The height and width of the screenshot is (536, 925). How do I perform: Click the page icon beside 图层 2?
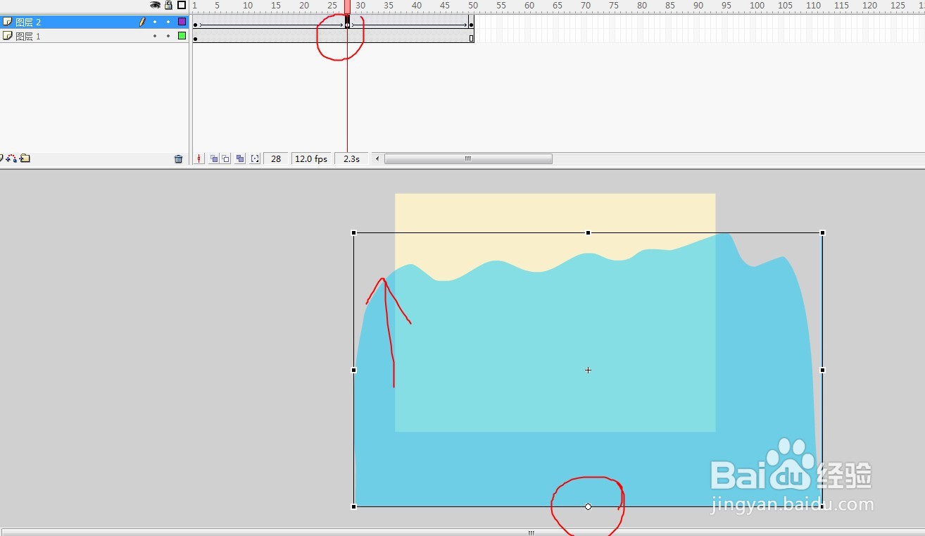pyautogui.click(x=8, y=22)
